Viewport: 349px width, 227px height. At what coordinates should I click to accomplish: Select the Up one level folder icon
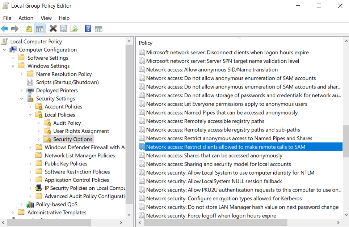pos(28,29)
